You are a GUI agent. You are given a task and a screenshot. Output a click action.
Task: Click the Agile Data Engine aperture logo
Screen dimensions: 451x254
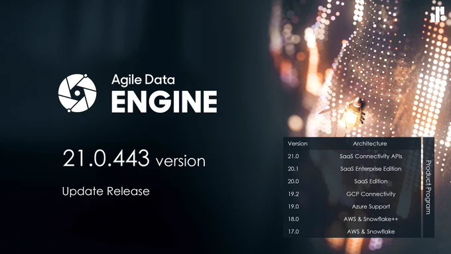(x=77, y=93)
